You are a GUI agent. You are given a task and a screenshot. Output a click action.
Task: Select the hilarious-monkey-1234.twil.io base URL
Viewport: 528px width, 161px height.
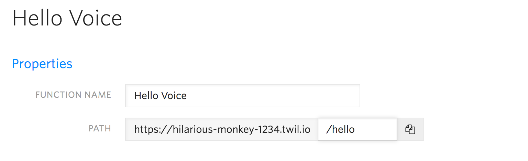222,129
